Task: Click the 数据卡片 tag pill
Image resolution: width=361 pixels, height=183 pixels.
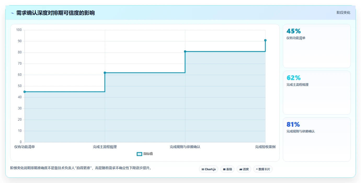Action: click(263, 169)
